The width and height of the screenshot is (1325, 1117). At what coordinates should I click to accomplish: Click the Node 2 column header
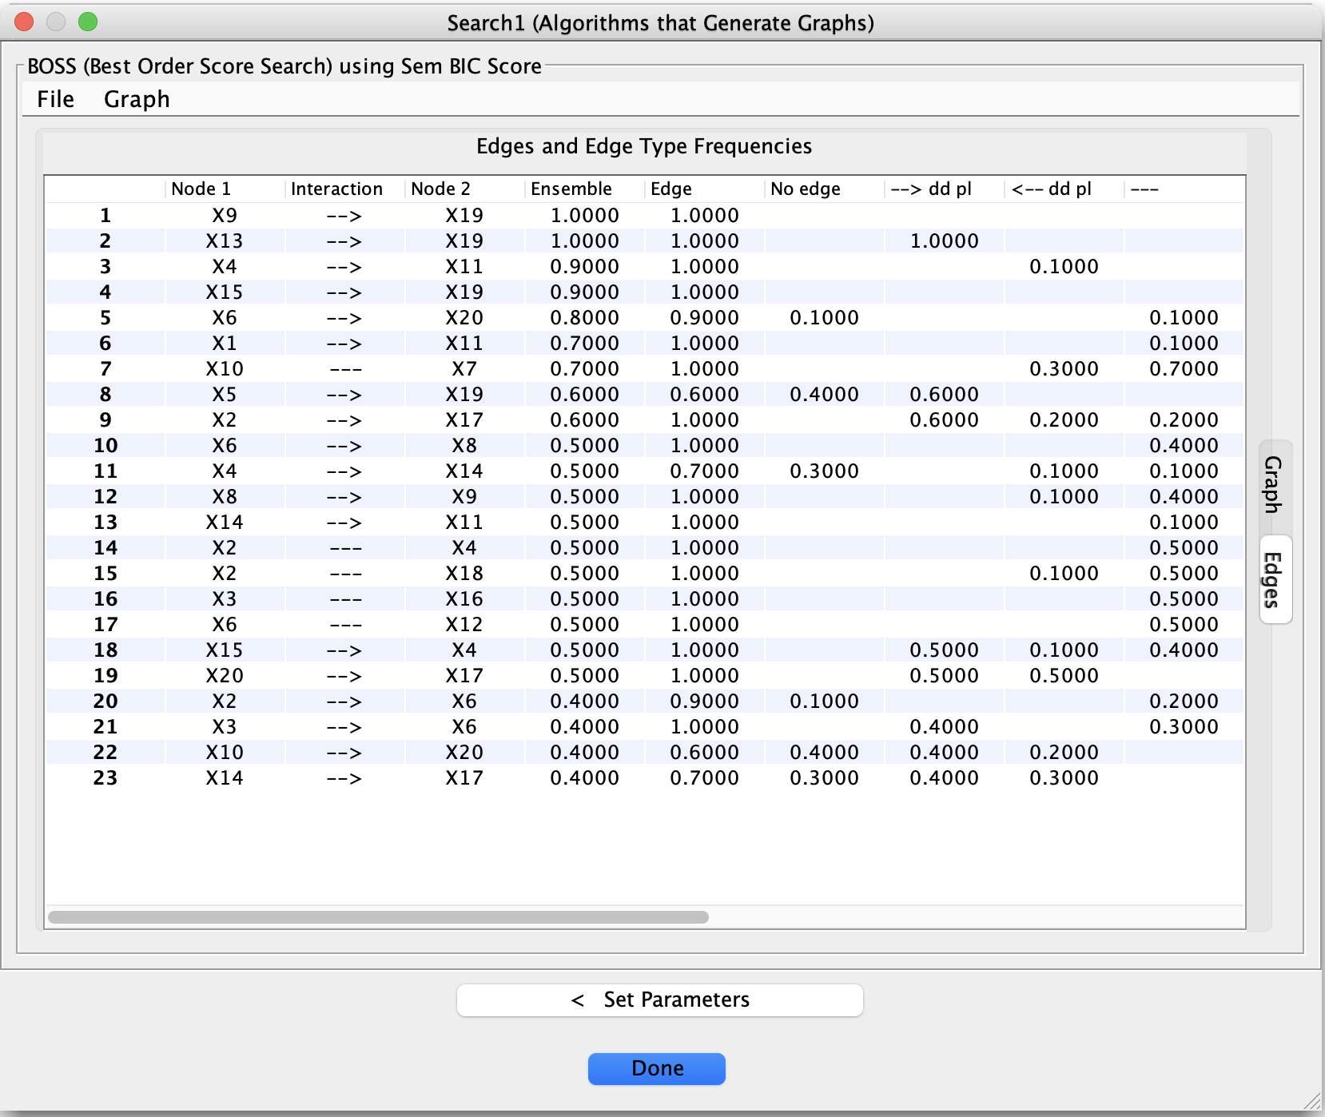click(x=464, y=189)
